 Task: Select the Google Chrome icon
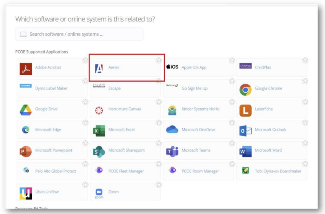click(245, 90)
